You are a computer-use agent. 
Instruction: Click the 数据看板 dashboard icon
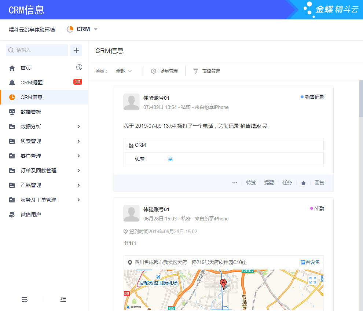pos(12,112)
